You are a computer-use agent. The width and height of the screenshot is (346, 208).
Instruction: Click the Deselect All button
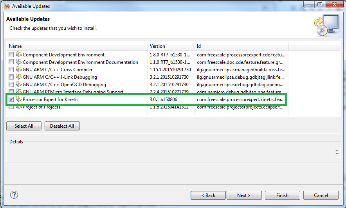point(62,126)
